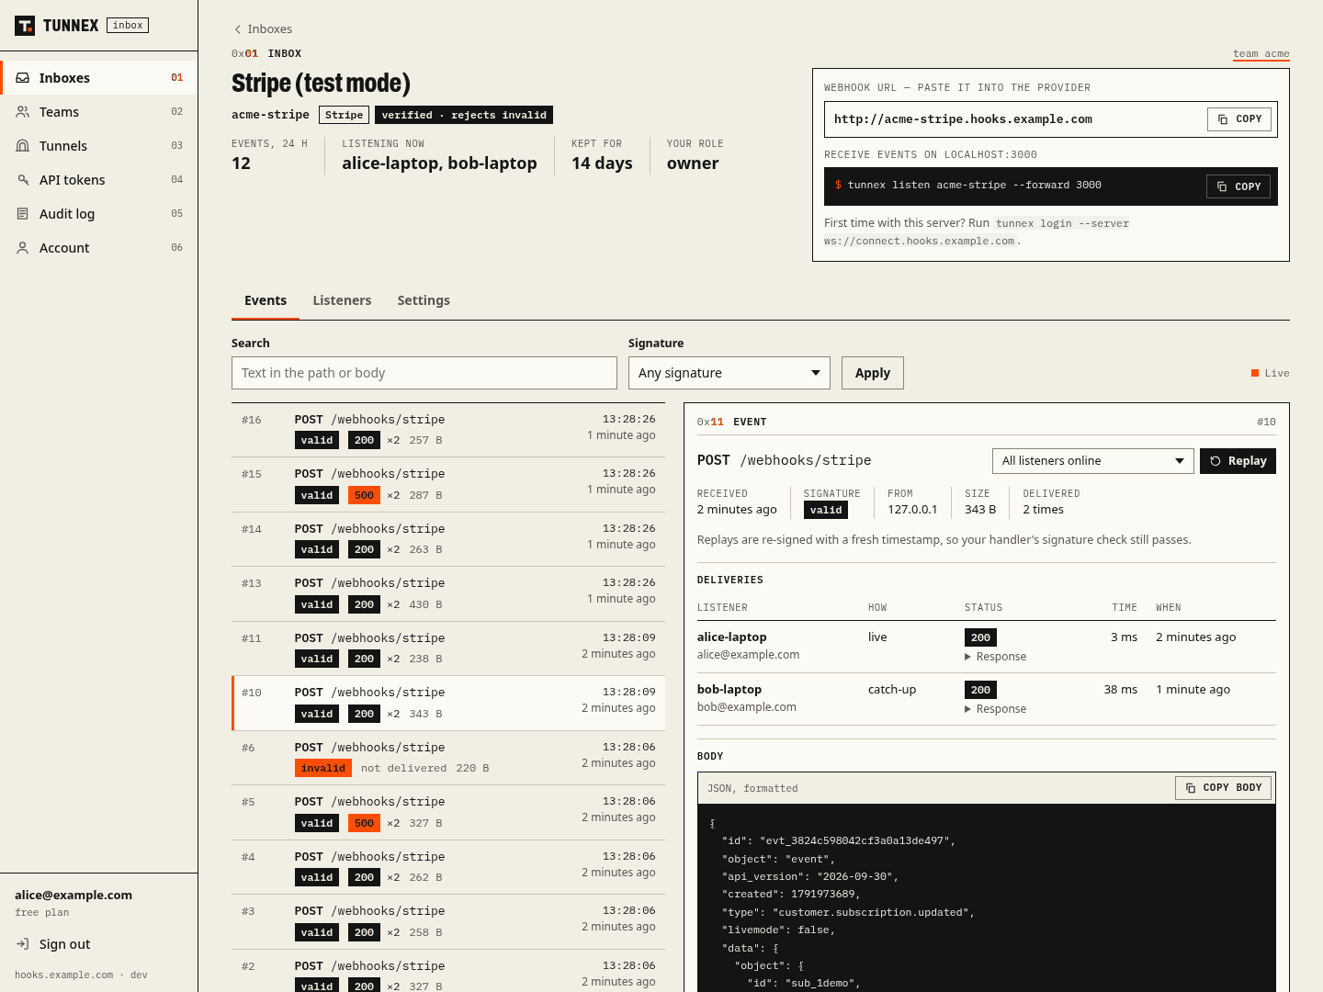This screenshot has height=992, width=1323.
Task: Open Tunnels via its arch icon
Action: click(23, 146)
